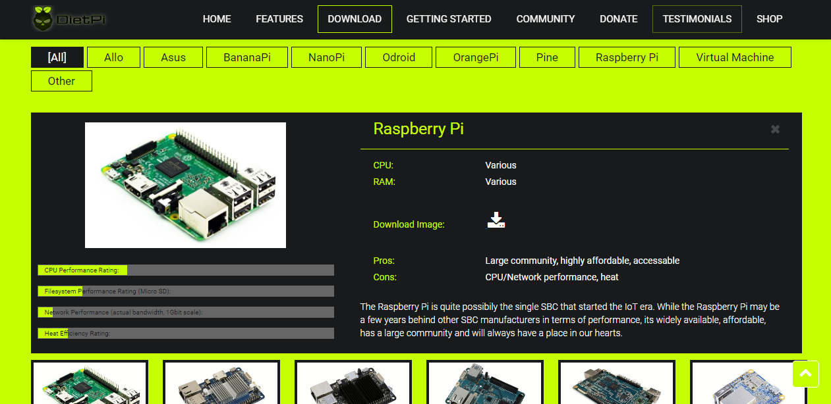Viewport: 831px width, 404px height.
Task: Click the scroll-to-top arrow button
Action: [x=806, y=374]
